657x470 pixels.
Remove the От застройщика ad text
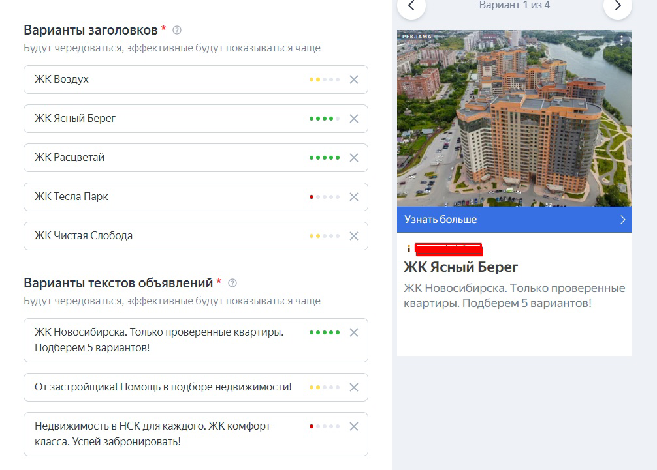point(353,388)
